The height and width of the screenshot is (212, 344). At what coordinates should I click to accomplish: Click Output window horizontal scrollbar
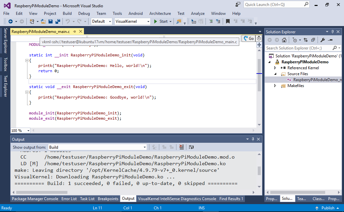coord(42,192)
